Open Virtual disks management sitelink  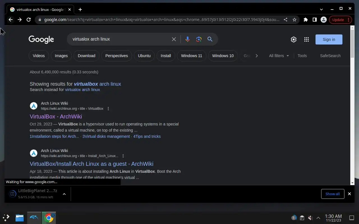click(106, 136)
